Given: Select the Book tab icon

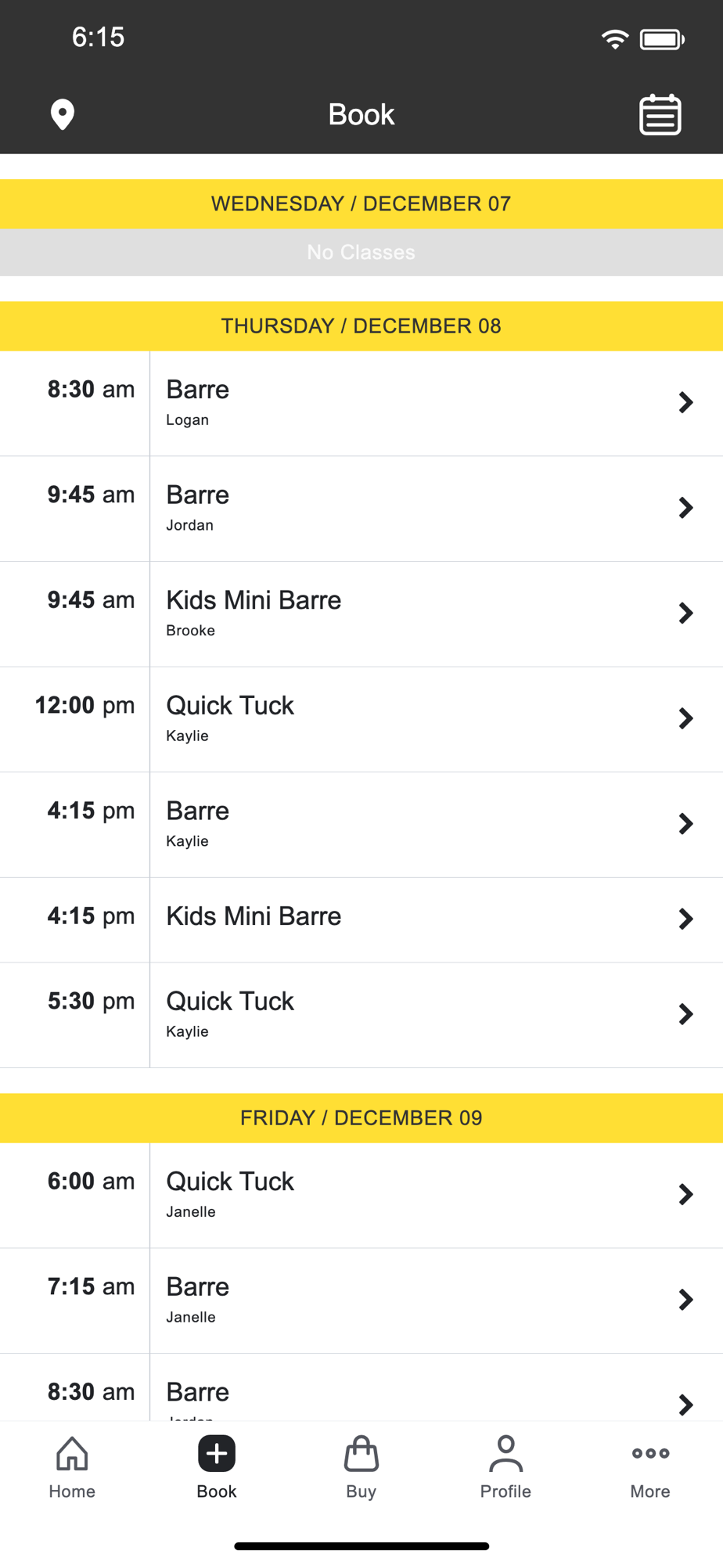Looking at the screenshot, I should [217, 1455].
